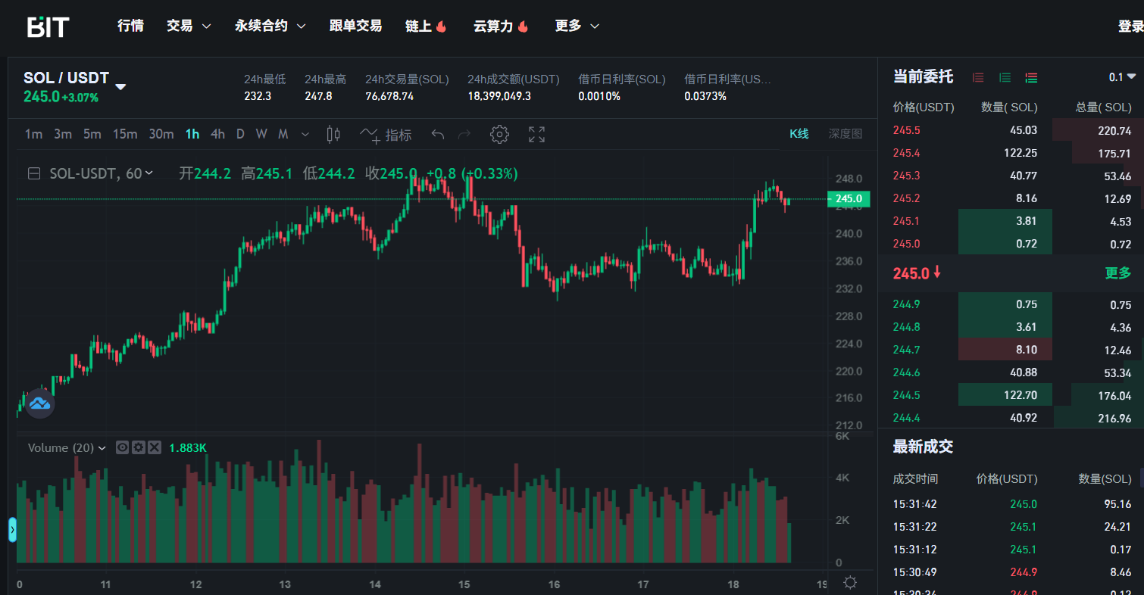The height and width of the screenshot is (595, 1144).
Task: Collapse the SOL-USDT chart legend
Action: (34, 173)
